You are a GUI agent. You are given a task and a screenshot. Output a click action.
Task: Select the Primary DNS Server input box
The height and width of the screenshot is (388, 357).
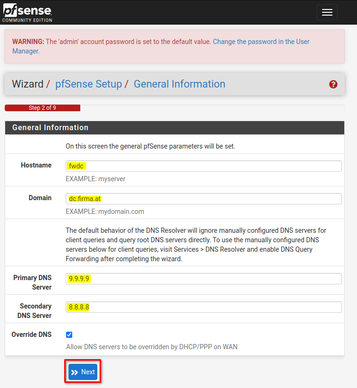coord(203,279)
